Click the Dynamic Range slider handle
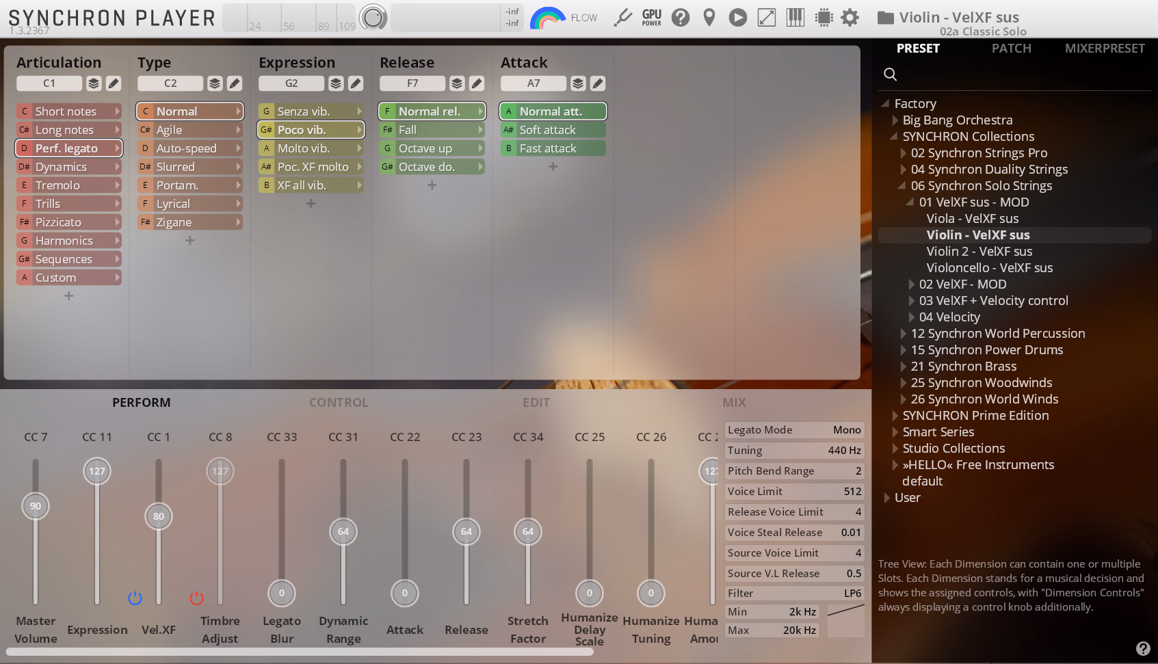The width and height of the screenshot is (1158, 664). [343, 531]
